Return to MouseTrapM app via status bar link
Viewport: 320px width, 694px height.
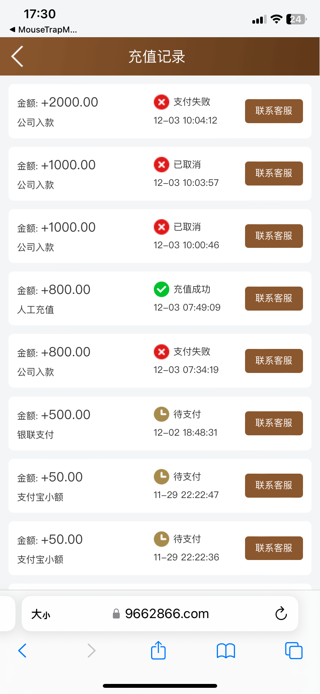tap(43, 30)
